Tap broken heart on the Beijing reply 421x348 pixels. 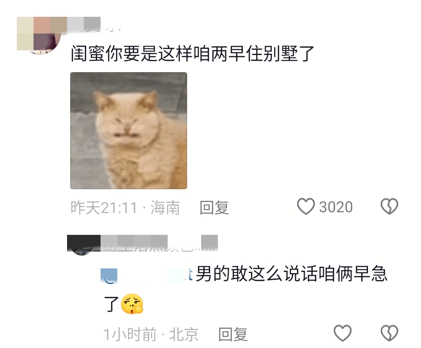389,333
